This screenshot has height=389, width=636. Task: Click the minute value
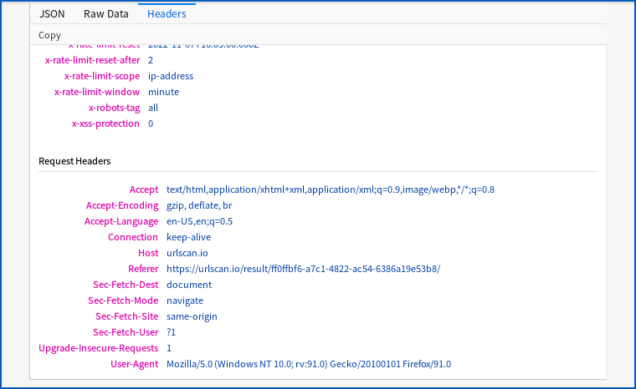point(163,92)
